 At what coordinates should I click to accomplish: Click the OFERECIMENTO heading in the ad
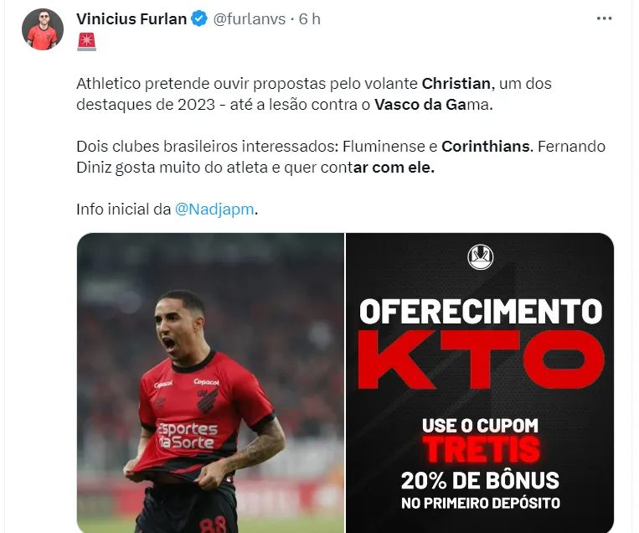(x=481, y=312)
